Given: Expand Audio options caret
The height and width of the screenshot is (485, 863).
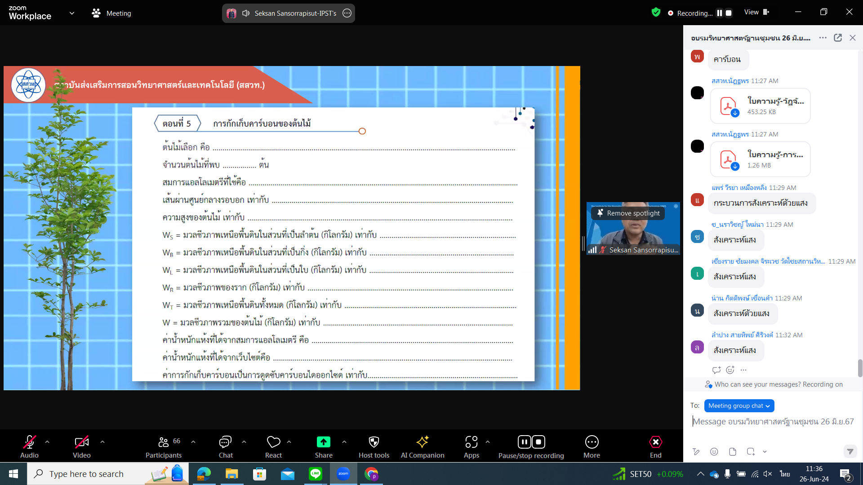Looking at the screenshot, I should [47, 442].
